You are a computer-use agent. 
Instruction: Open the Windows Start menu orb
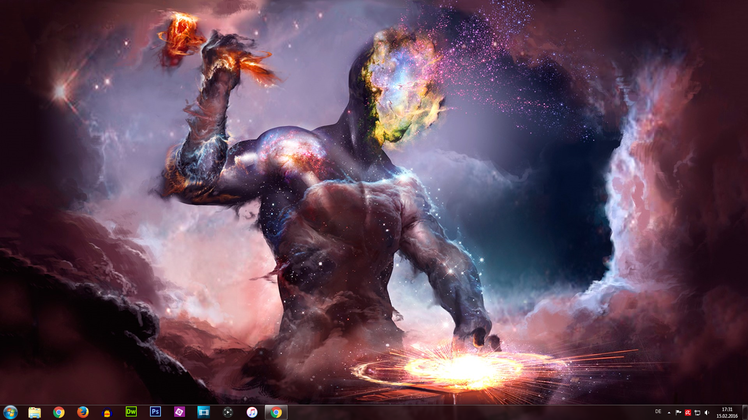(x=11, y=412)
